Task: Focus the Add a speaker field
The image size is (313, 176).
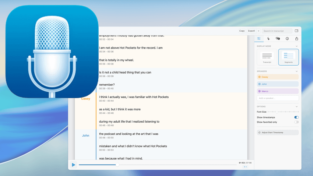Action: 278,98
